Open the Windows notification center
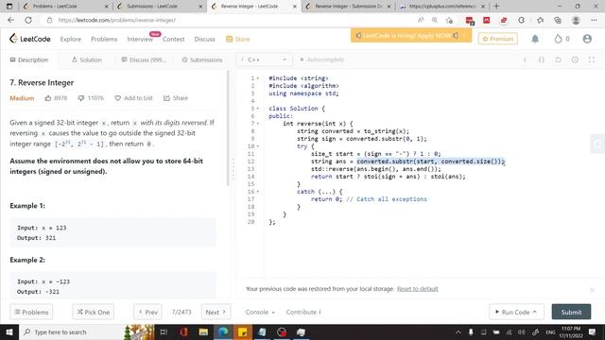 pos(593,331)
